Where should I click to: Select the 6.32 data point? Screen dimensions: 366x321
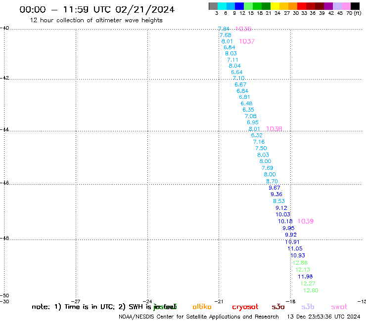tap(257, 135)
